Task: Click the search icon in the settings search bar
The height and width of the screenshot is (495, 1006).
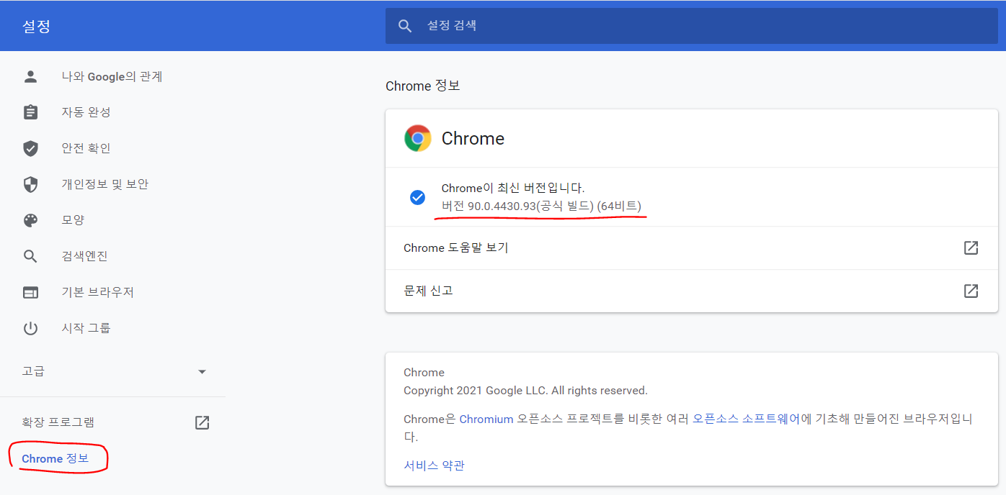Action: (x=405, y=26)
